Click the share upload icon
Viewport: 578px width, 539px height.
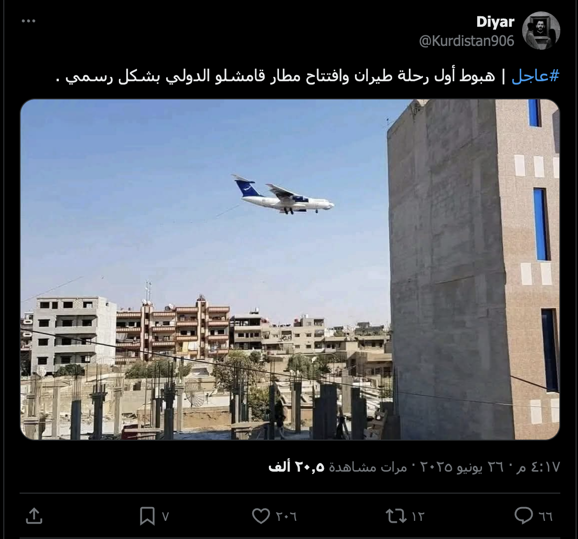pyautogui.click(x=34, y=516)
